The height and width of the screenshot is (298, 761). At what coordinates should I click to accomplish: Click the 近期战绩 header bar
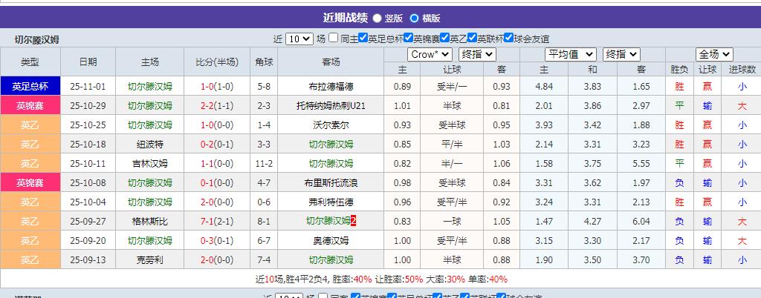[x=380, y=18]
